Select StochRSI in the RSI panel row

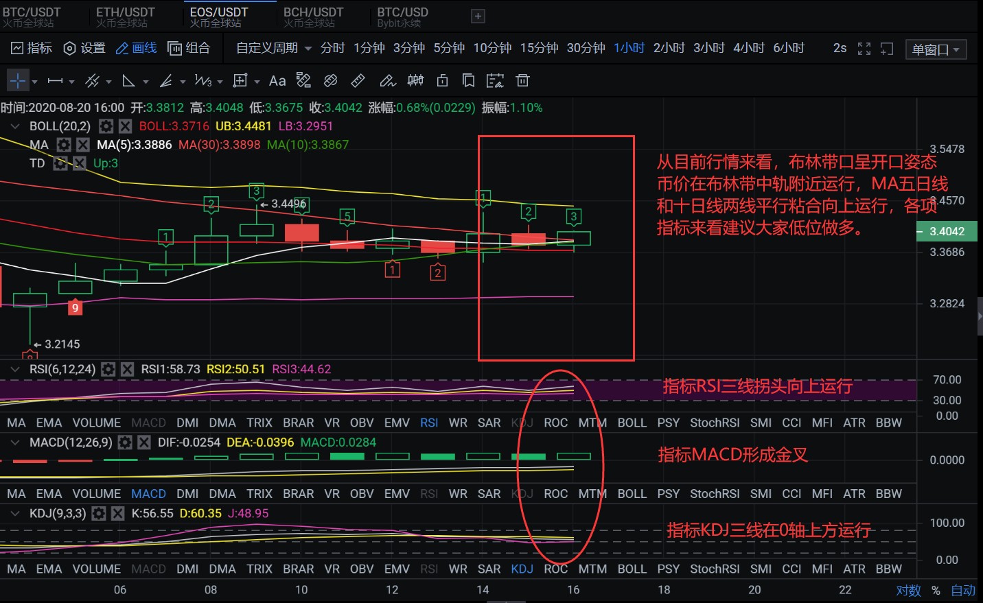(715, 423)
